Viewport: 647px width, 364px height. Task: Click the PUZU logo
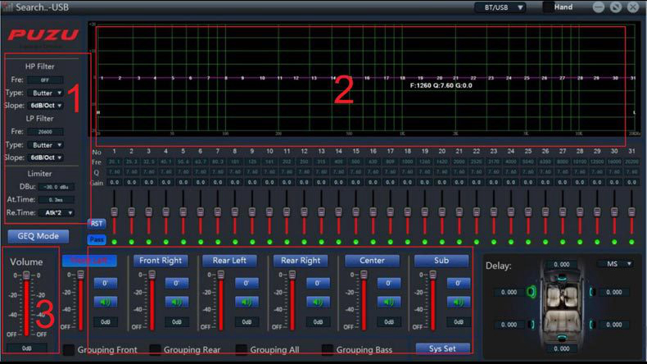tap(44, 35)
